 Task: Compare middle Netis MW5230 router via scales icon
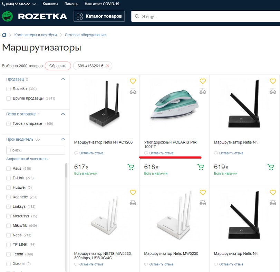point(203,203)
